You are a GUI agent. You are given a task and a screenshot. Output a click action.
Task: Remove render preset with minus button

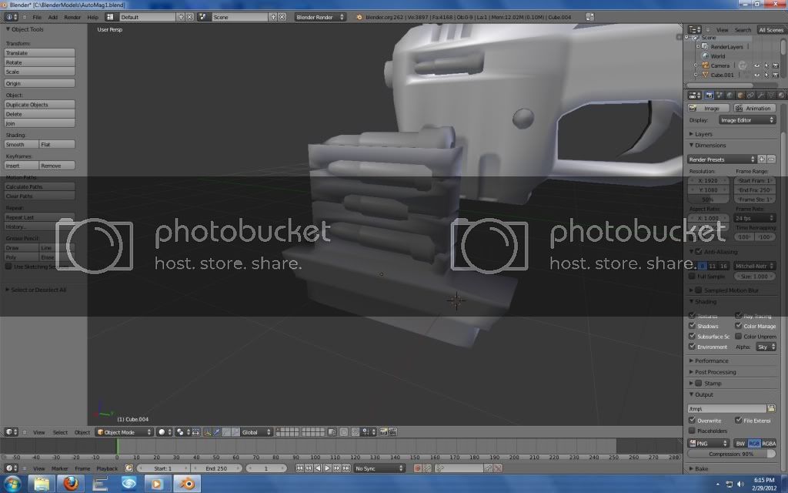click(772, 159)
